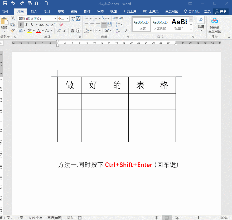Screen dimensions: 232x220
Task: Switch to the 审阅 tab
Action: coord(100,11)
